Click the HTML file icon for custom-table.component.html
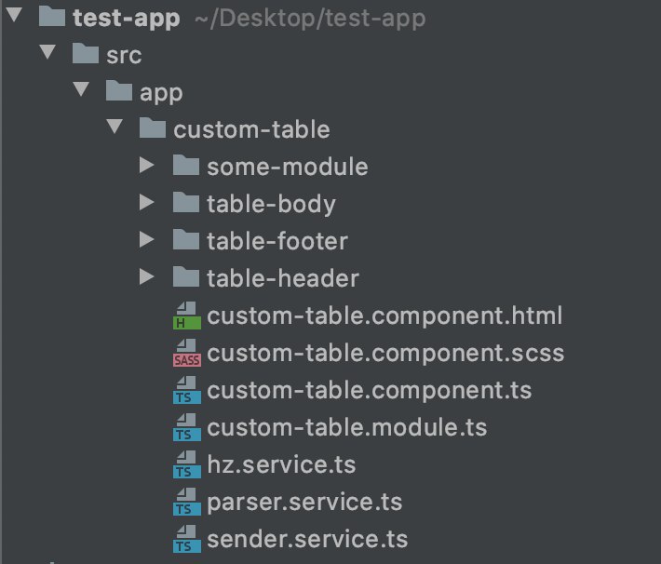This screenshot has height=564, width=661. point(187,316)
